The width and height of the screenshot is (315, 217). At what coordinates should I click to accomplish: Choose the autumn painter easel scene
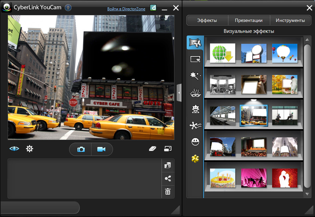point(285,84)
